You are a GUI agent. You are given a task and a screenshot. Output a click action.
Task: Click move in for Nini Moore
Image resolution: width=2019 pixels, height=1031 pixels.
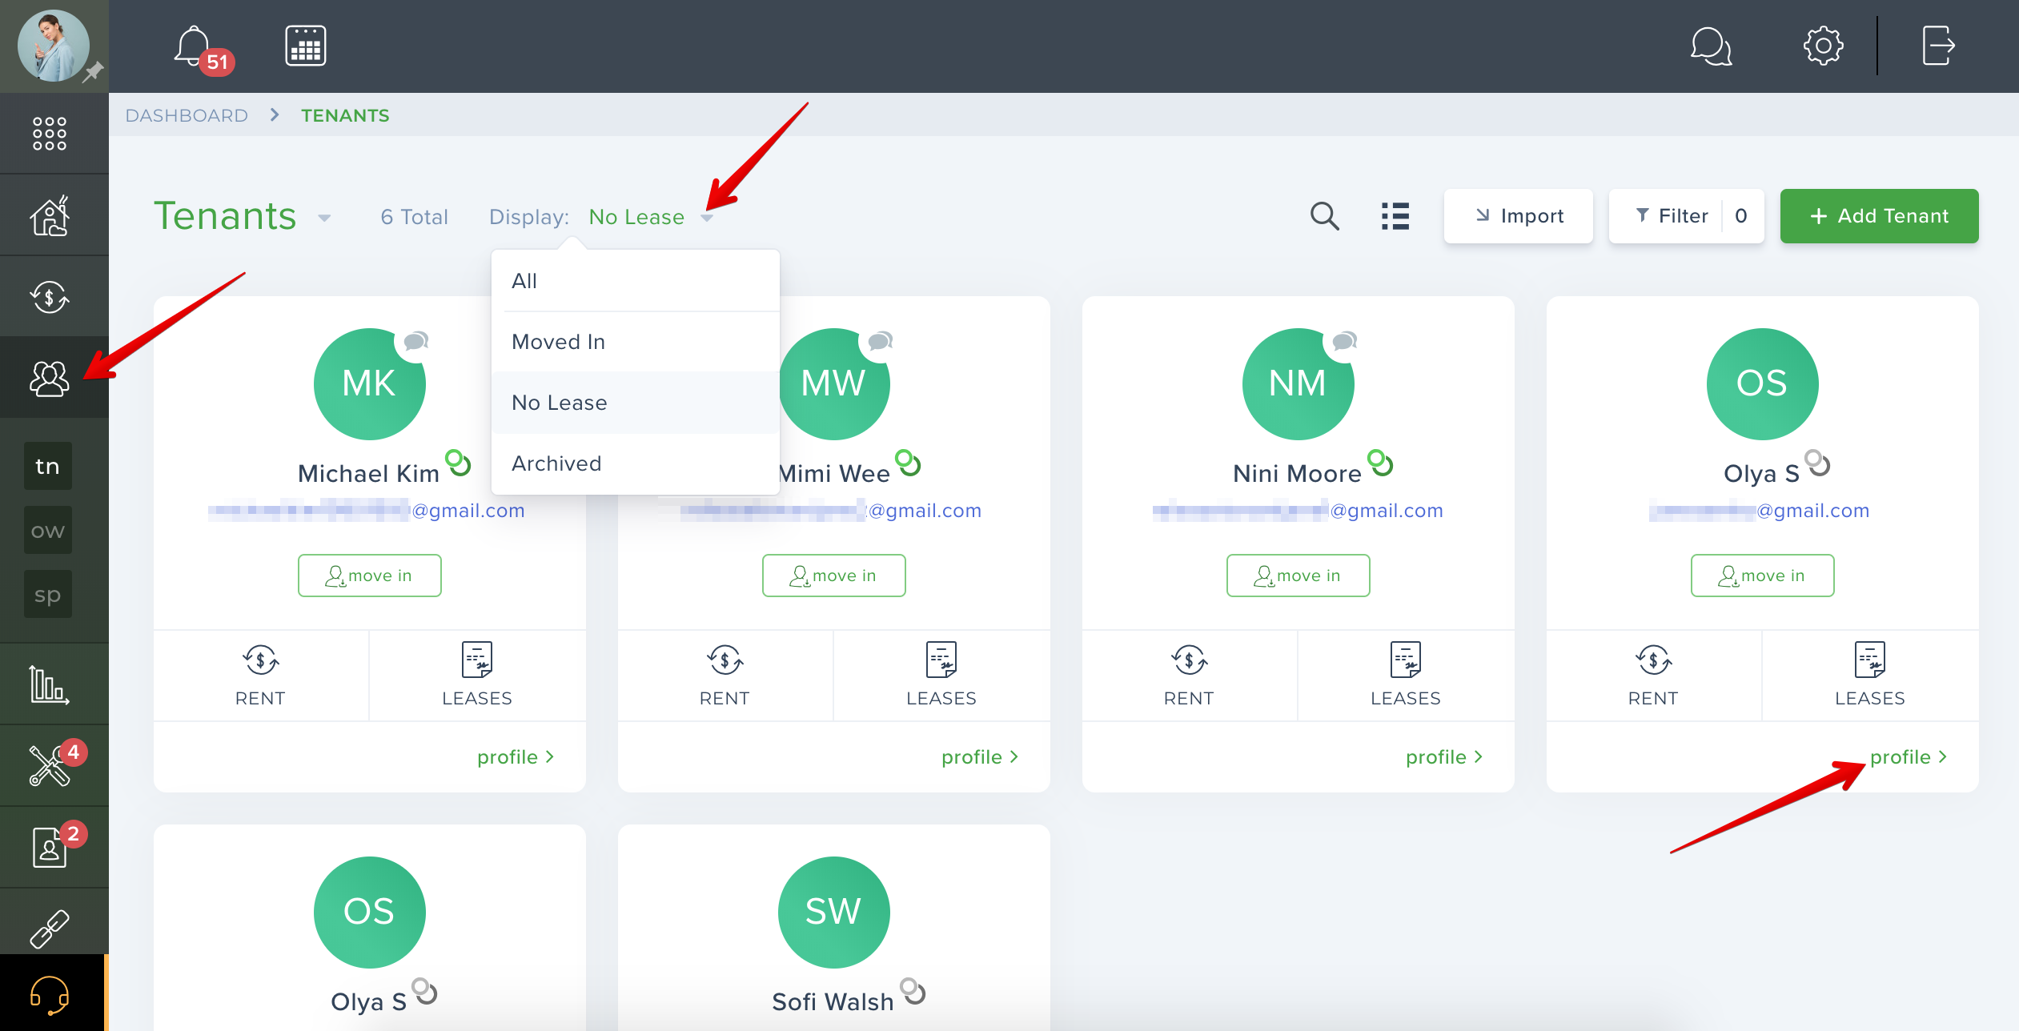pyautogui.click(x=1298, y=576)
